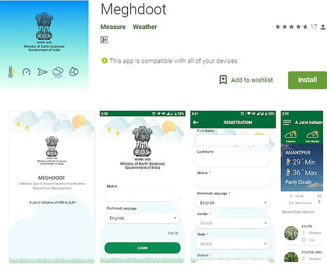Click the rain cloud icon on app logo

click(58, 72)
